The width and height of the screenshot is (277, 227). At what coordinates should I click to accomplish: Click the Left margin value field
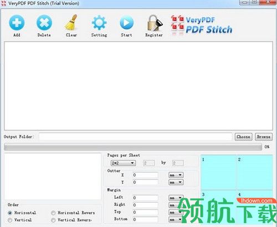point(145,198)
